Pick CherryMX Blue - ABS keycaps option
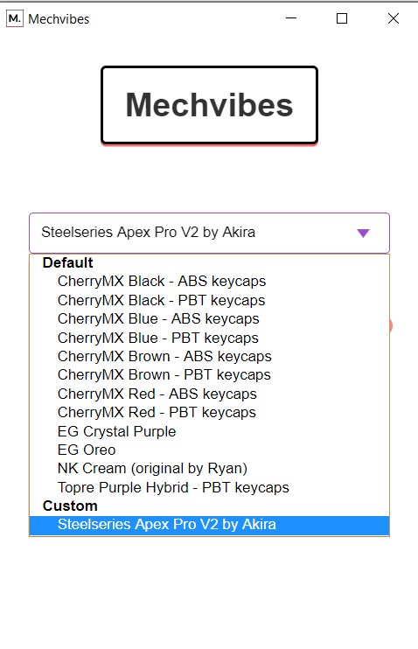The image size is (418, 649). pyautogui.click(x=209, y=318)
